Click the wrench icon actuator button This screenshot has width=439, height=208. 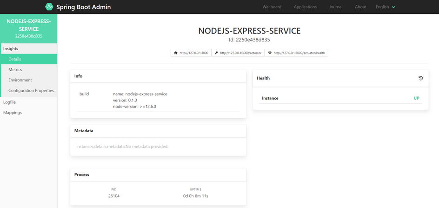[238, 53]
